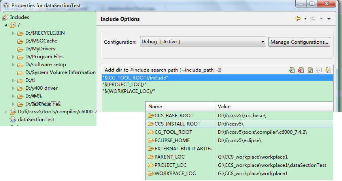Click the Forward navigation arrow icon
Image resolution: width=342 pixels, height=181 pixels.
(314, 18)
